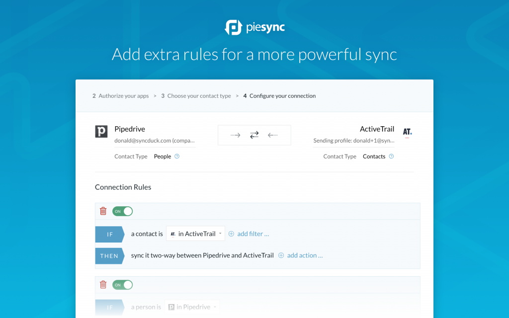Viewport: 509px width, 318px height.
Task: Open the 'in ActiveTrail' dropdown
Action: [x=195, y=234]
